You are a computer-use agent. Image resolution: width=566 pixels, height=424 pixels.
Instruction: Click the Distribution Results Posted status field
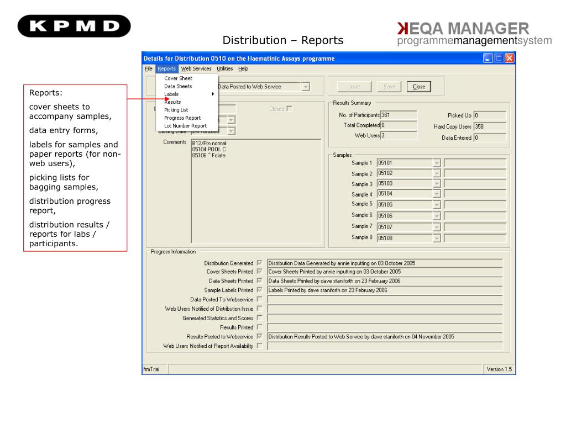point(385,337)
